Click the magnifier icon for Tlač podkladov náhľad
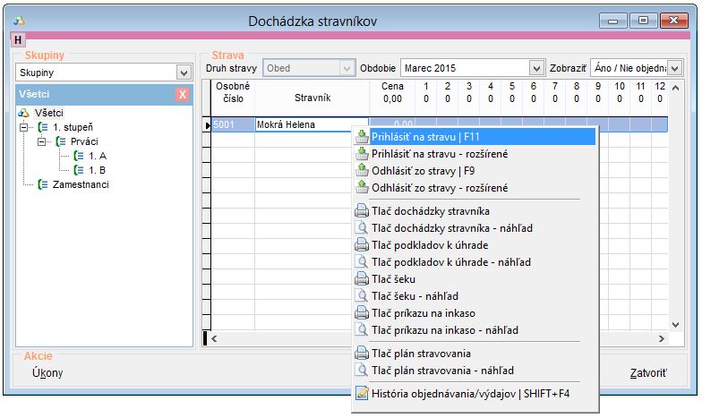 [361, 262]
